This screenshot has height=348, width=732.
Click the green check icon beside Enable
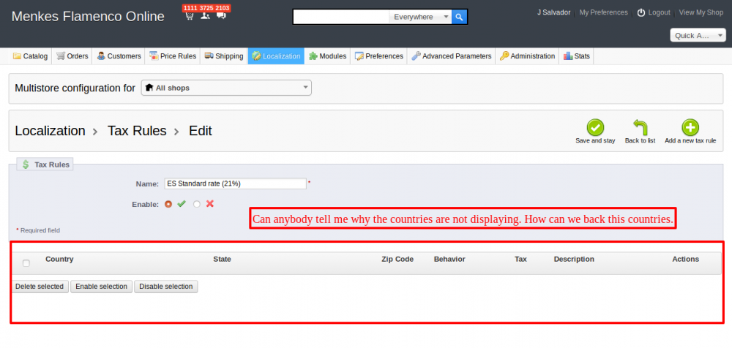(182, 204)
